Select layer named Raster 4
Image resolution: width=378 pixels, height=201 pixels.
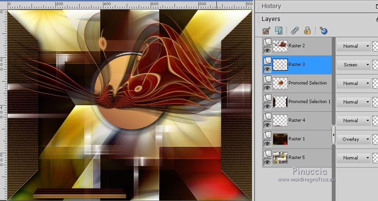click(x=296, y=120)
